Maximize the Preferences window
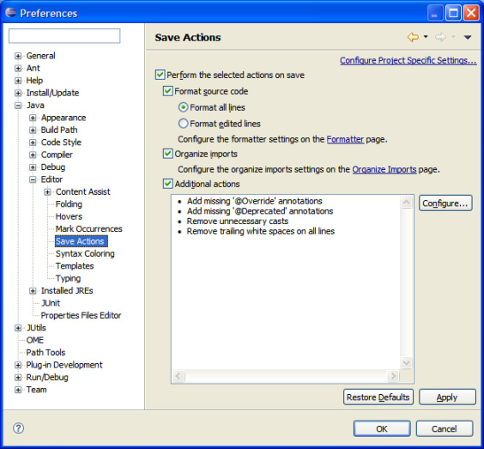Viewport: 484px width, 449px height. pos(453,13)
